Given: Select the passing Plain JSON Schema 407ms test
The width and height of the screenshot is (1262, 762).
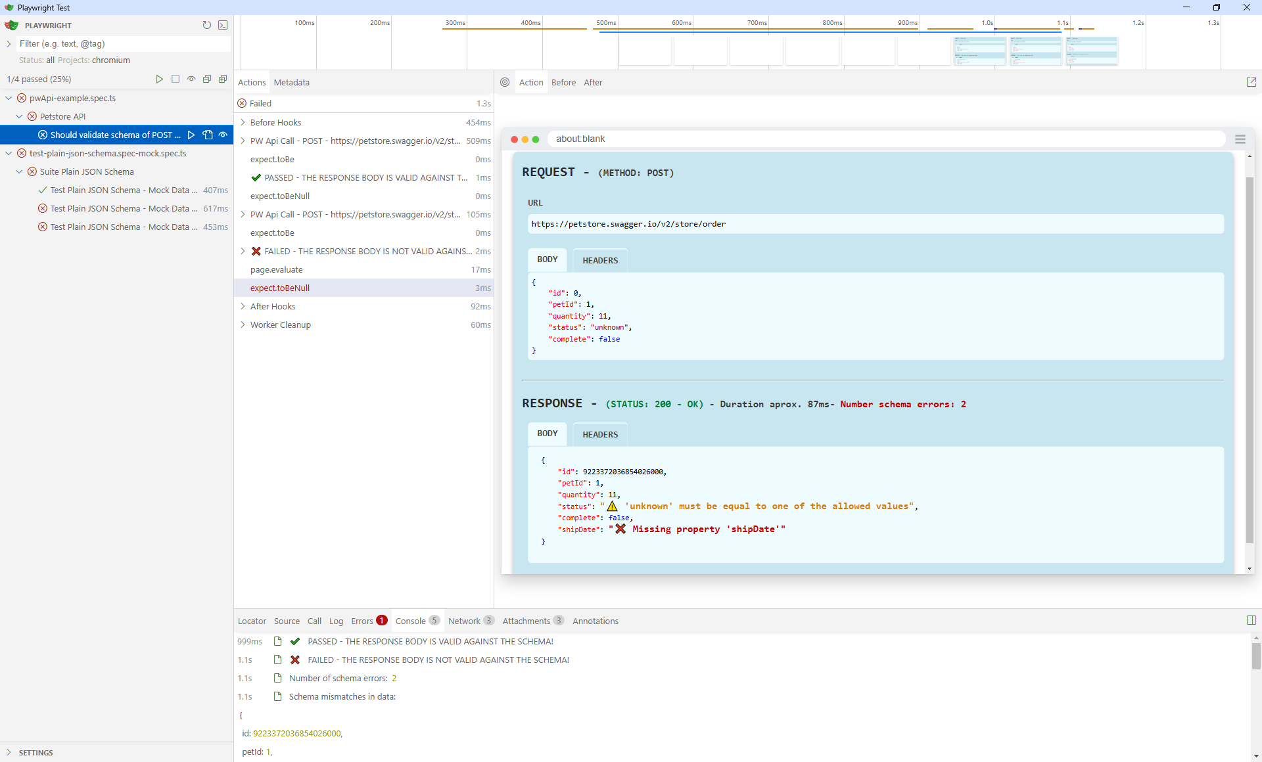Looking at the screenshot, I should coord(117,190).
